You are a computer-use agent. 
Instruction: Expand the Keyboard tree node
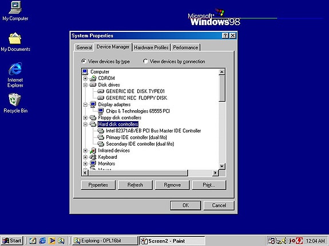click(85, 157)
